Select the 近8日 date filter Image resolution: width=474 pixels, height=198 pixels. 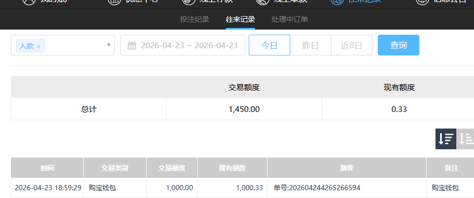352,45
